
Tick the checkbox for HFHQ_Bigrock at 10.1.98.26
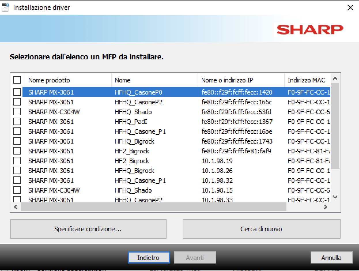coord(17,170)
